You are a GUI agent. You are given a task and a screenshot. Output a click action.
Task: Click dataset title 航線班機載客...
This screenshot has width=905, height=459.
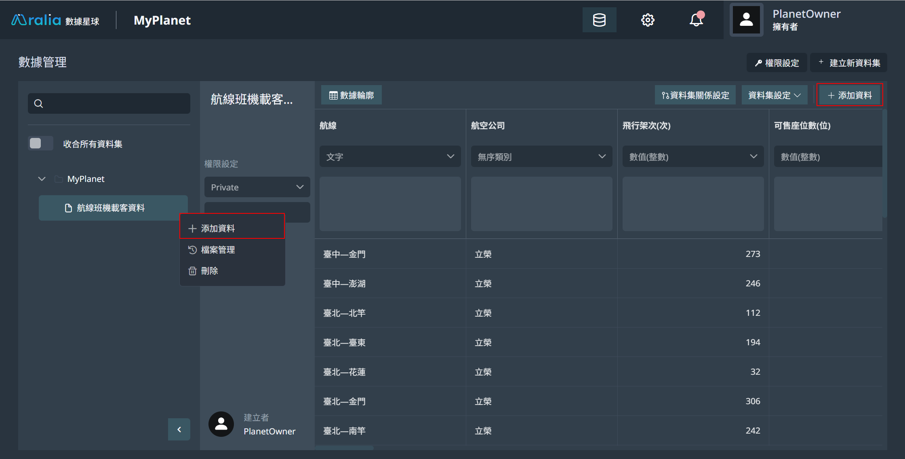252,99
